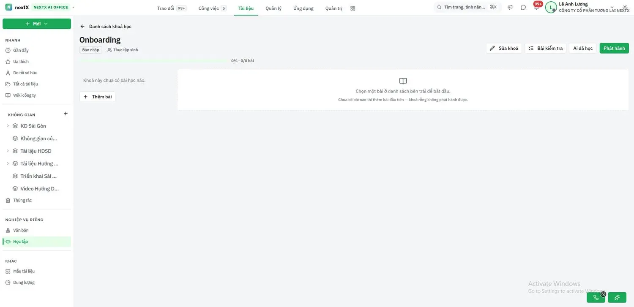Open Ai đã học
The width and height of the screenshot is (634, 307).
[x=583, y=48]
